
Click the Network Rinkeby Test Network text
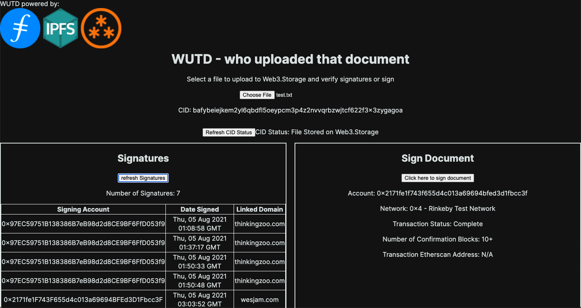(438, 209)
